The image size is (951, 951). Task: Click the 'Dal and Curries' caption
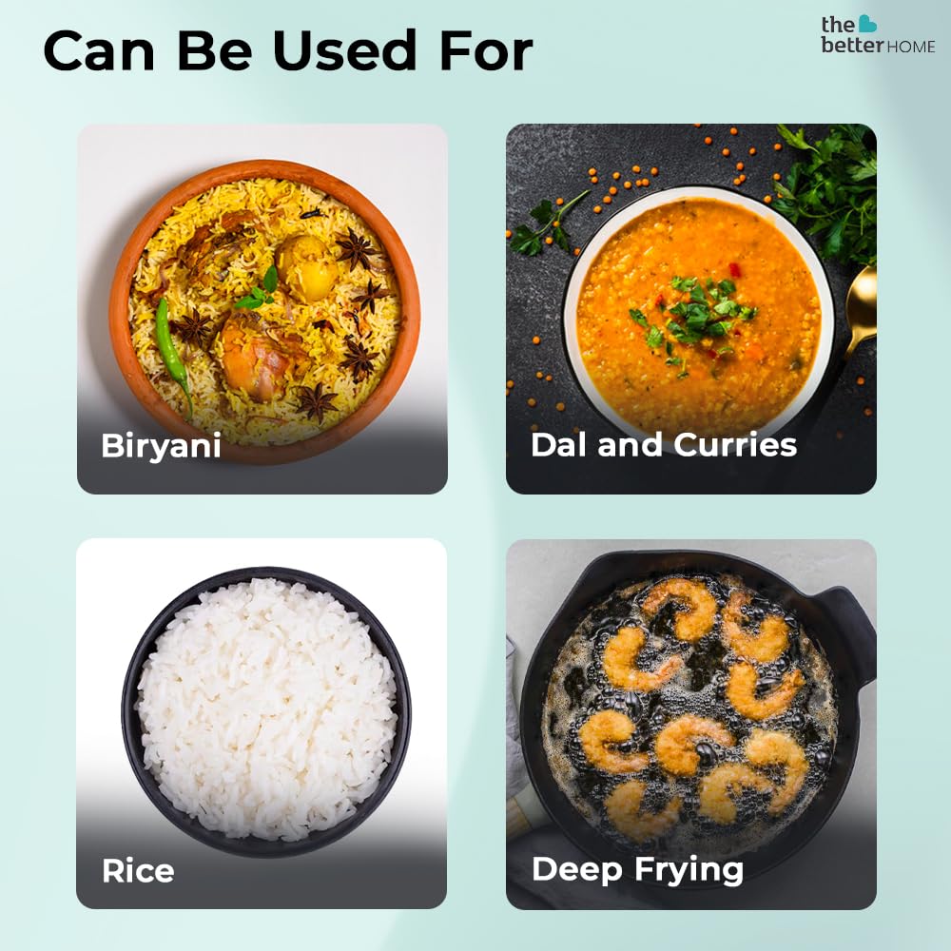click(x=664, y=444)
